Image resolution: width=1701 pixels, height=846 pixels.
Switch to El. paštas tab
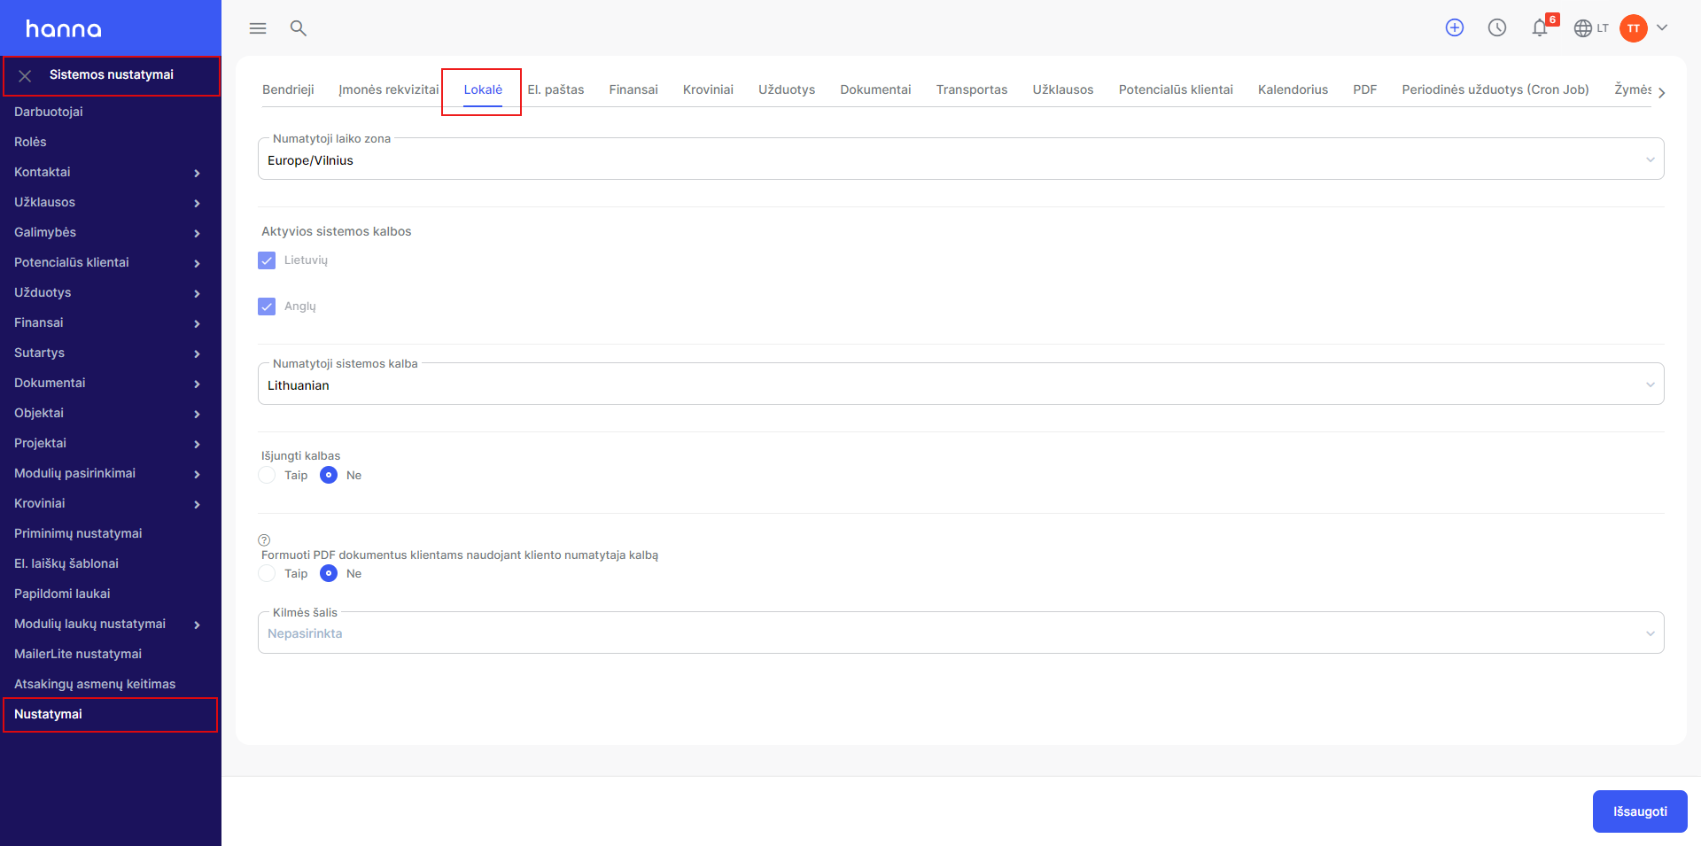coord(555,89)
